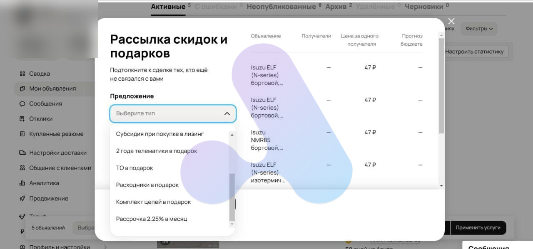
Task: Click the Настроить статистику button
Action: (x=474, y=52)
